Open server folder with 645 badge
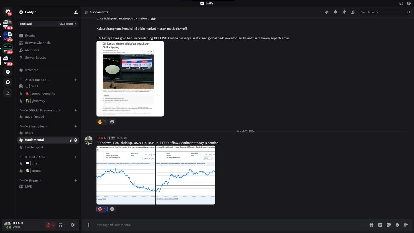 8,37
